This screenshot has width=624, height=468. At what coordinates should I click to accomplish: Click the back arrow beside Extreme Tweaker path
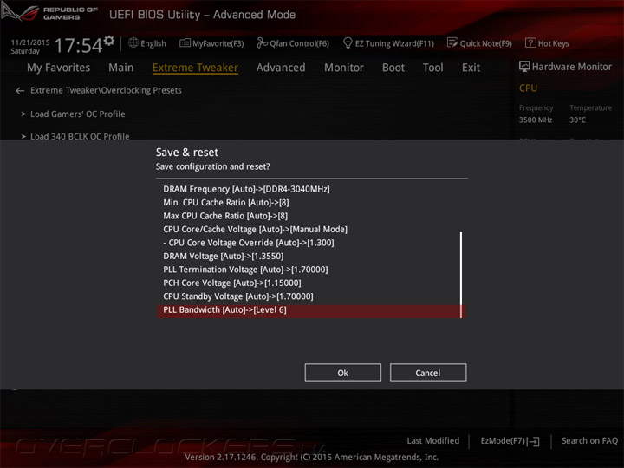click(20, 91)
